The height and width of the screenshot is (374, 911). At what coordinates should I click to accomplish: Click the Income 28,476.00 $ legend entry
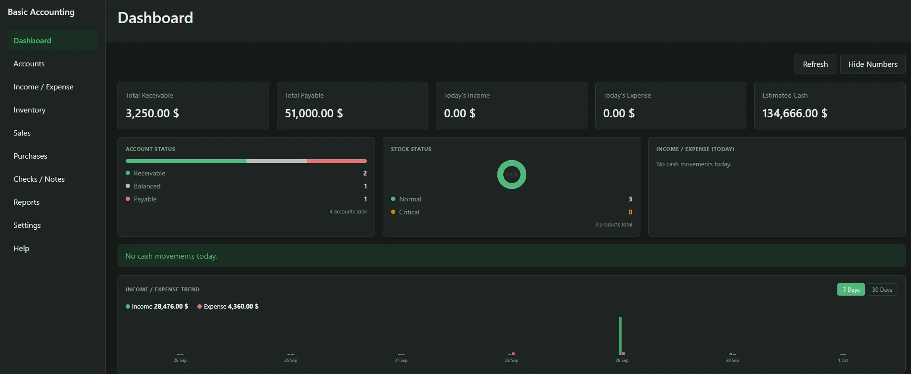tap(157, 306)
